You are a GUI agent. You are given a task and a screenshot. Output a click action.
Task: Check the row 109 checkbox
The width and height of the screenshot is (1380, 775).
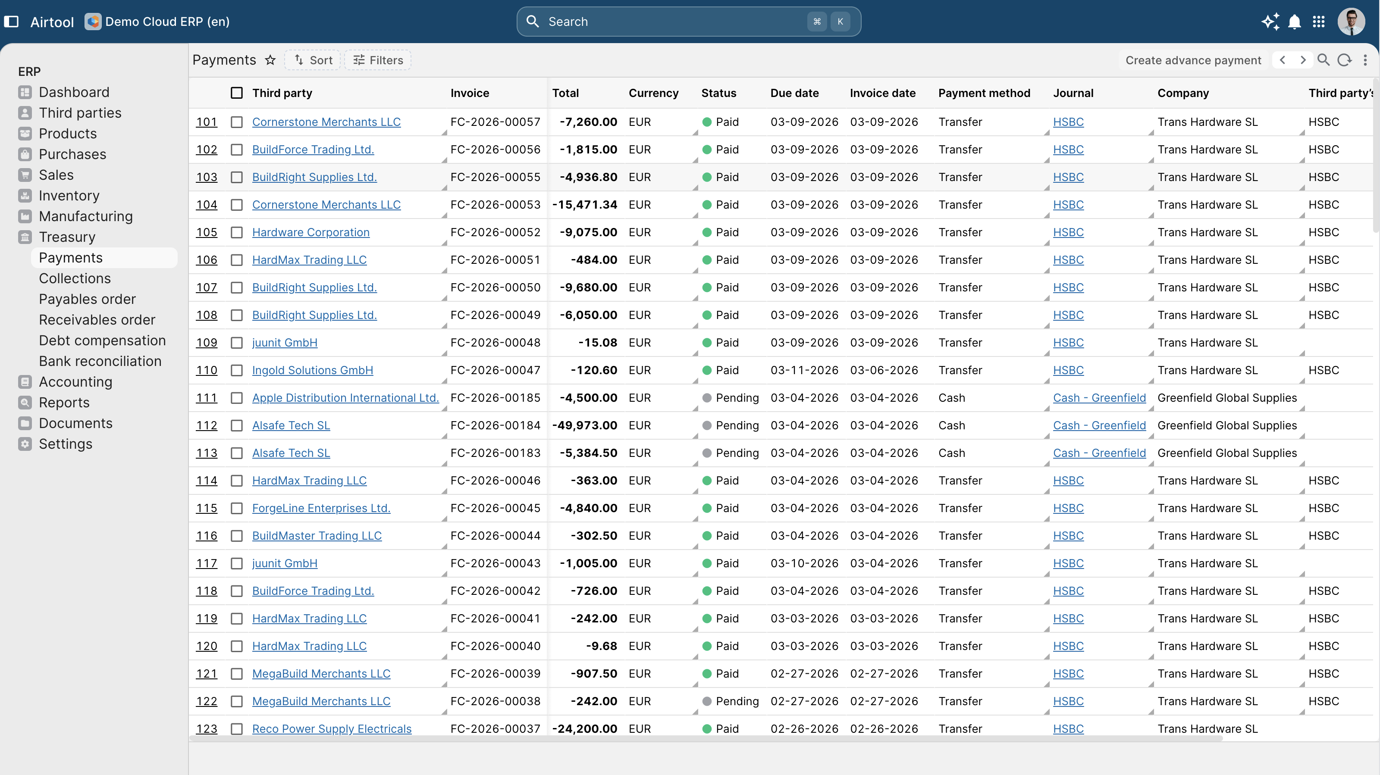236,343
